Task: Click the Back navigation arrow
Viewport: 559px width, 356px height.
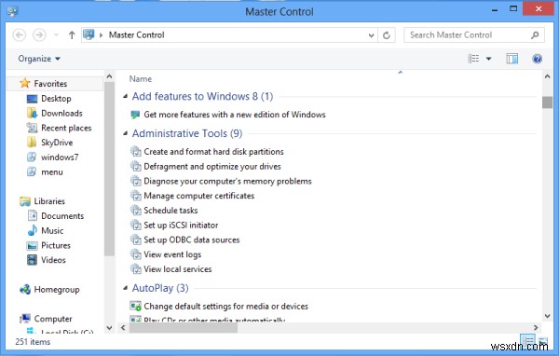Action: (20, 35)
